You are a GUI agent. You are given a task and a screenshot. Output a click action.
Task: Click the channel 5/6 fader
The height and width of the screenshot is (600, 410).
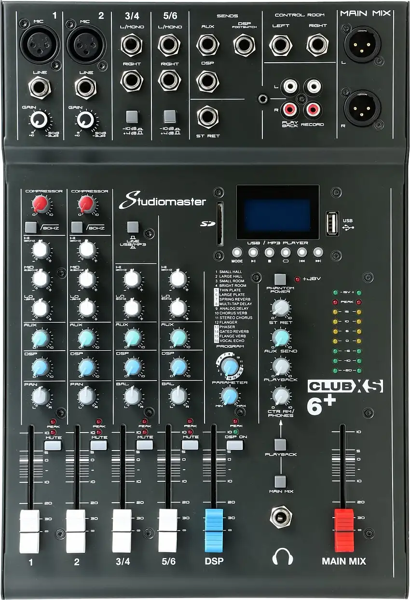[168, 531]
